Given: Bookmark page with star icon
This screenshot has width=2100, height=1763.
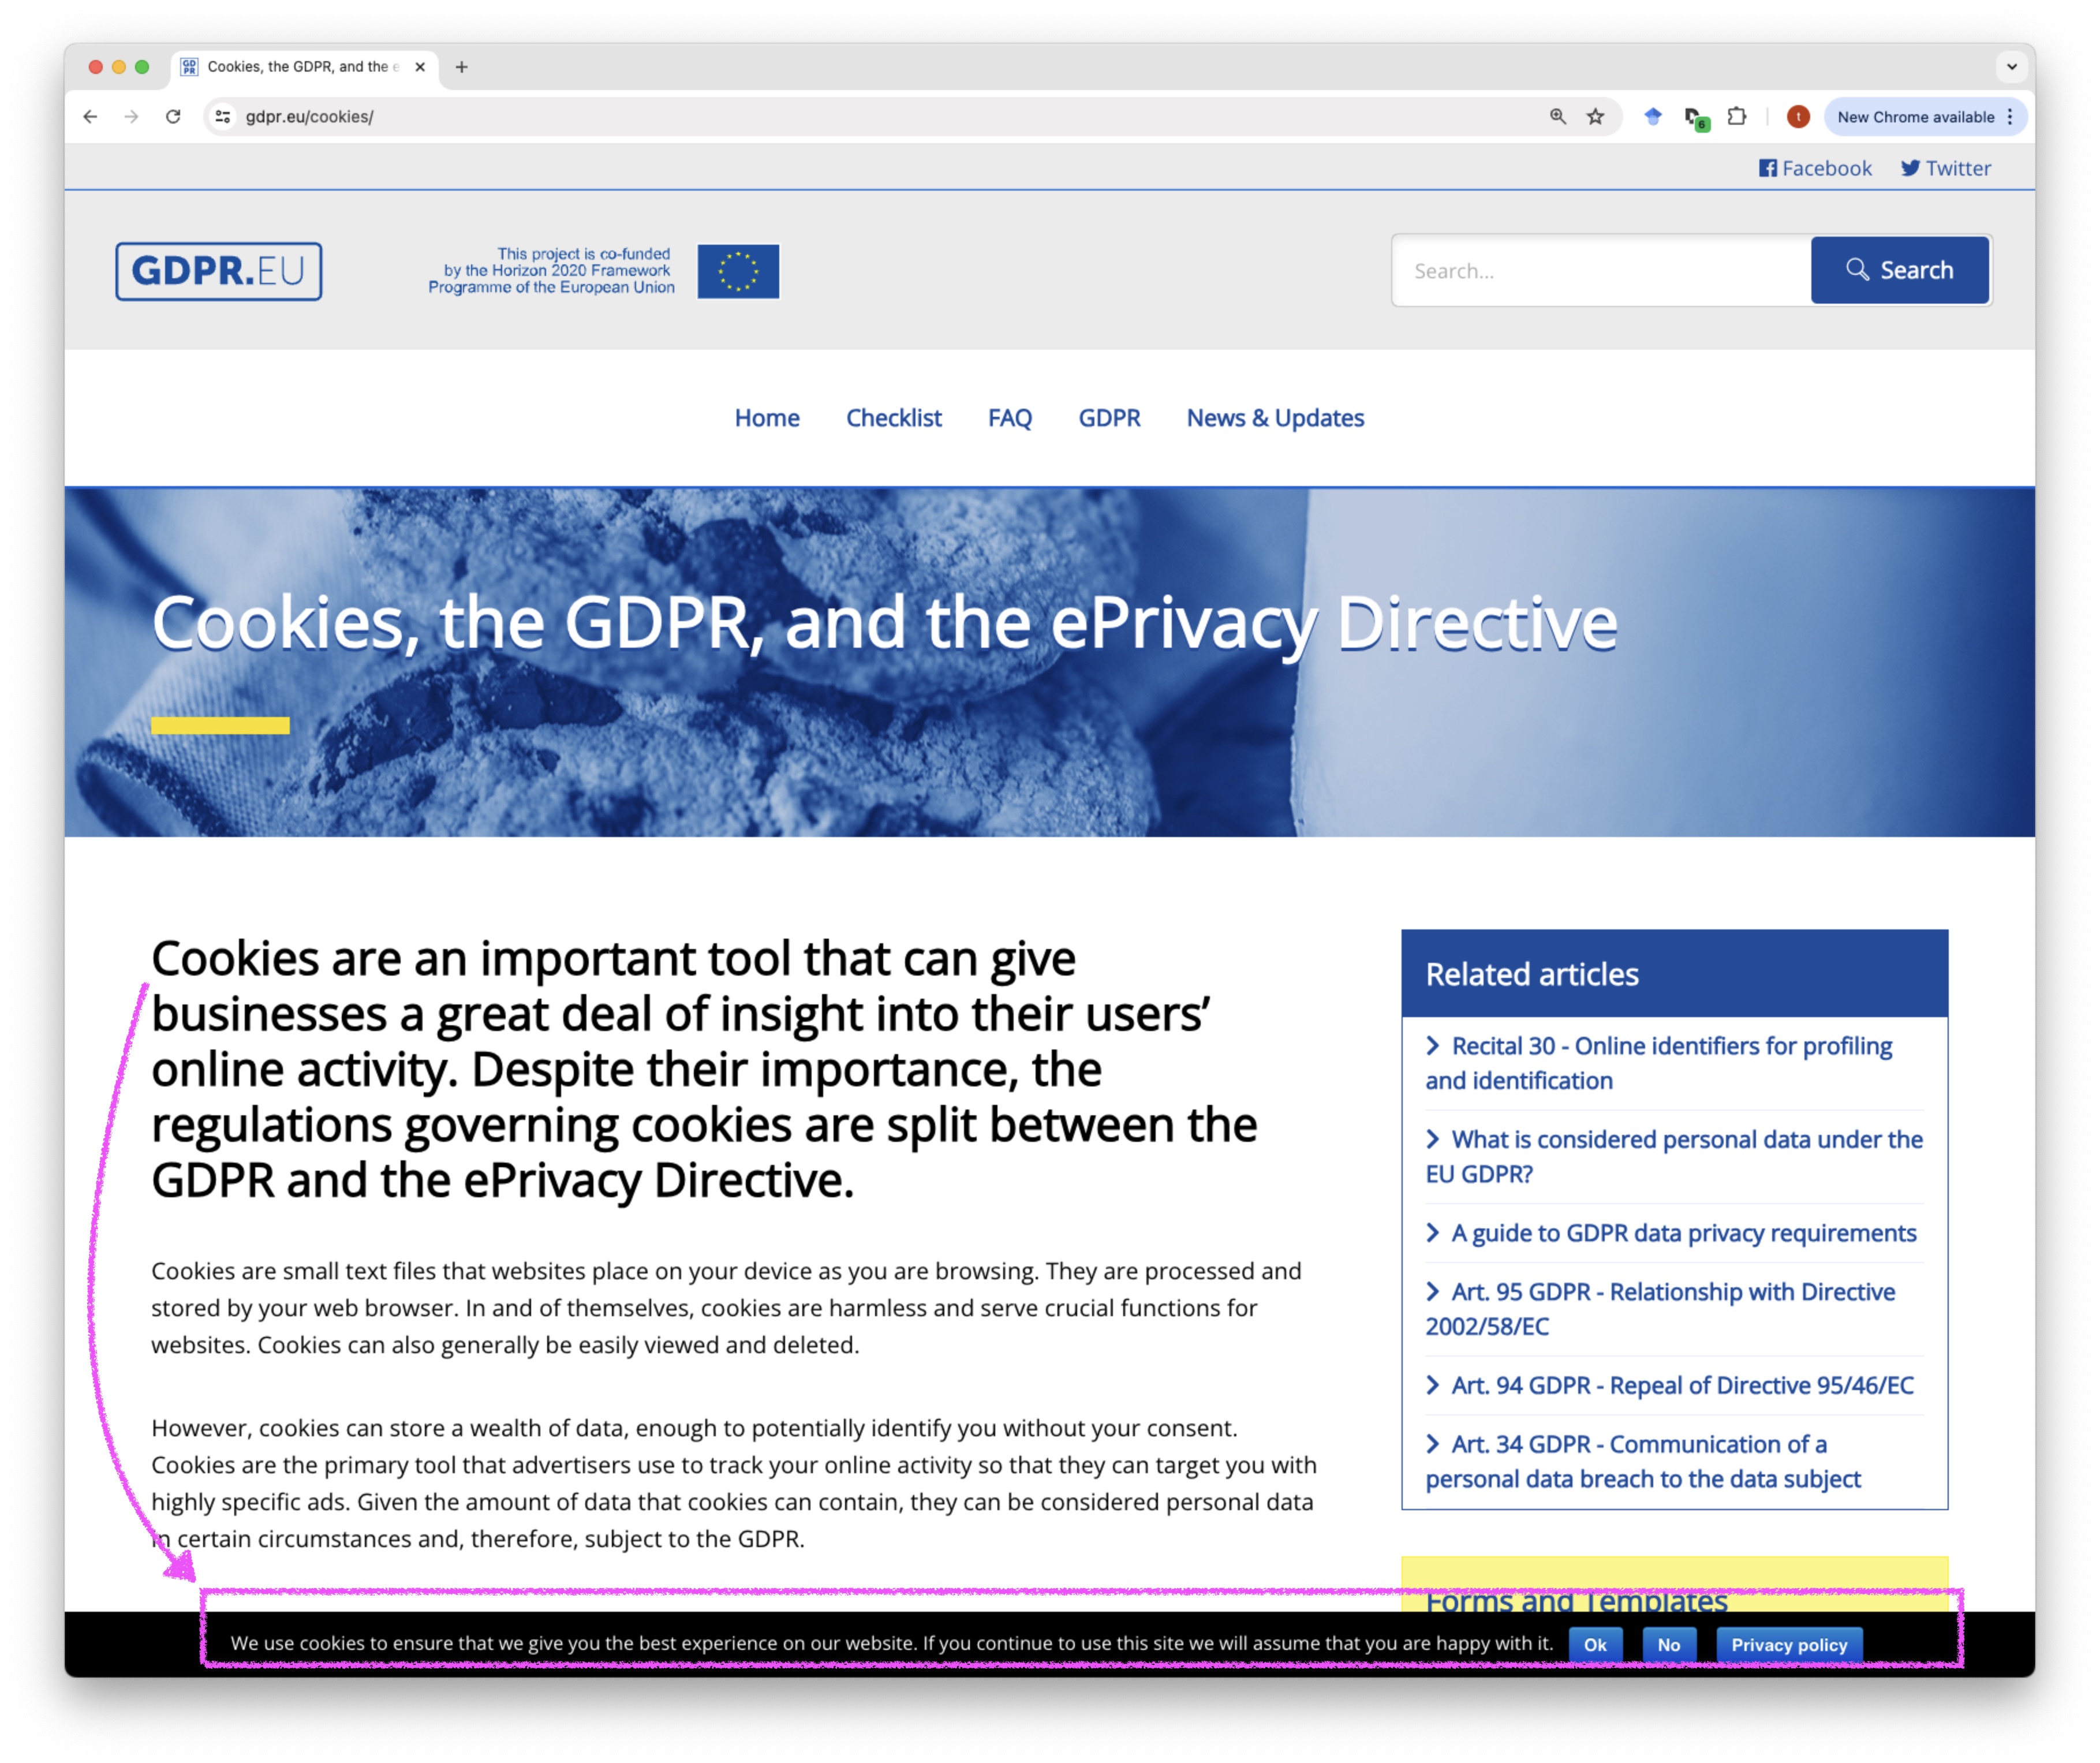Looking at the screenshot, I should [x=1595, y=117].
